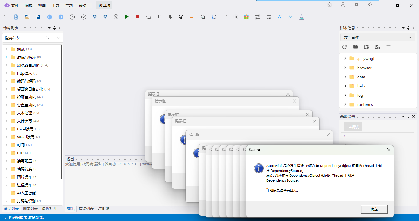Open the dollar variable tool
The height and width of the screenshot is (221, 419).
[x=170, y=17]
